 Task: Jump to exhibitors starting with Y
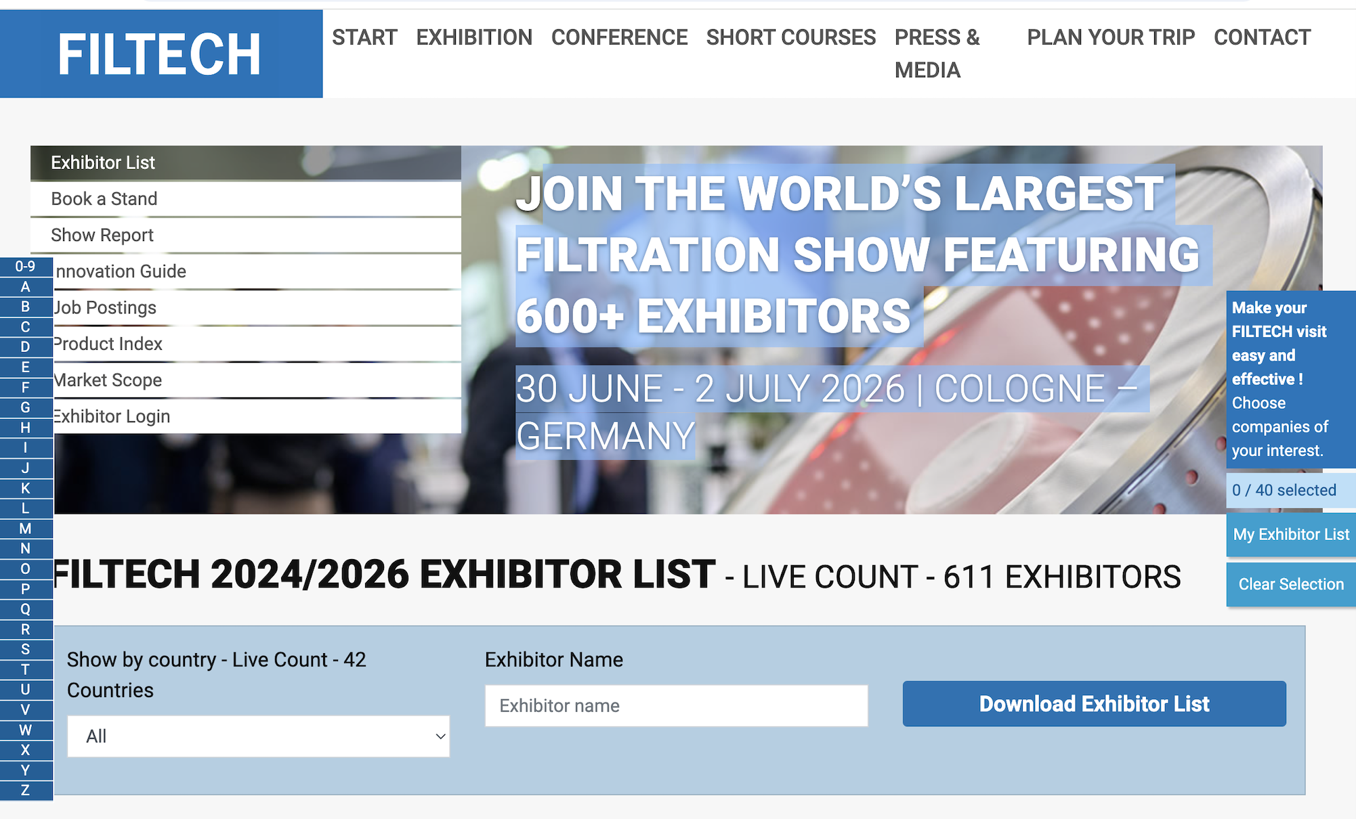(26, 770)
